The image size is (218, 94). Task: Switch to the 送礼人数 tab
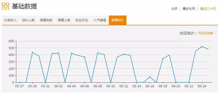[x=28, y=20]
